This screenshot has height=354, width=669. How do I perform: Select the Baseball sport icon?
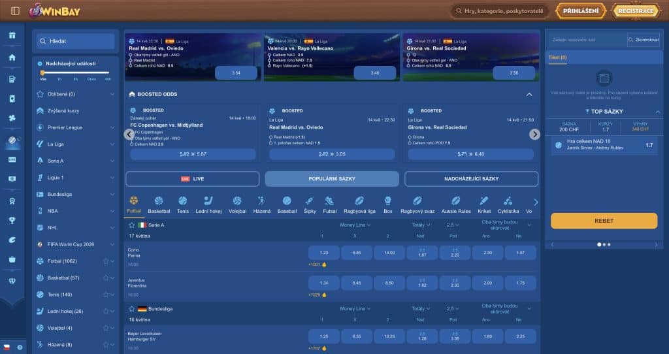point(287,204)
